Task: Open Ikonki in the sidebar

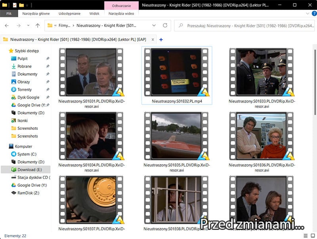Action: click(x=23, y=121)
